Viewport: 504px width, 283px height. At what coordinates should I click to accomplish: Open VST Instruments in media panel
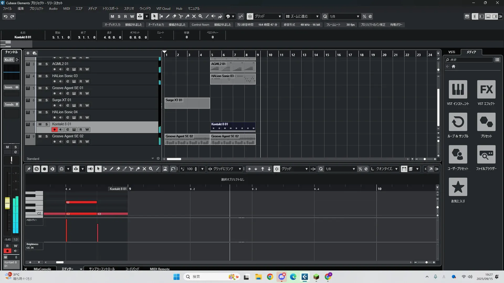tap(458, 90)
